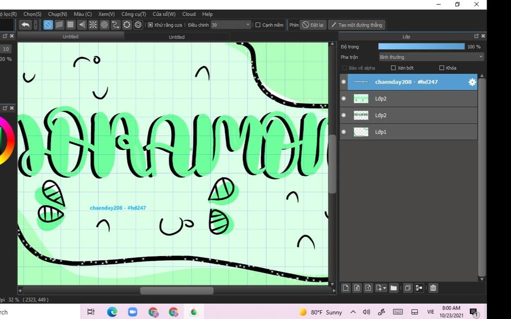Open layer settings gear for chaenday208 layer

pos(472,82)
